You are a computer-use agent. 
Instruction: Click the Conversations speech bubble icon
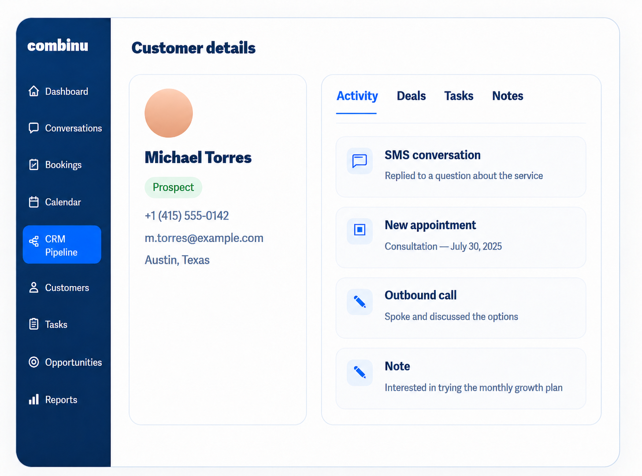click(33, 128)
